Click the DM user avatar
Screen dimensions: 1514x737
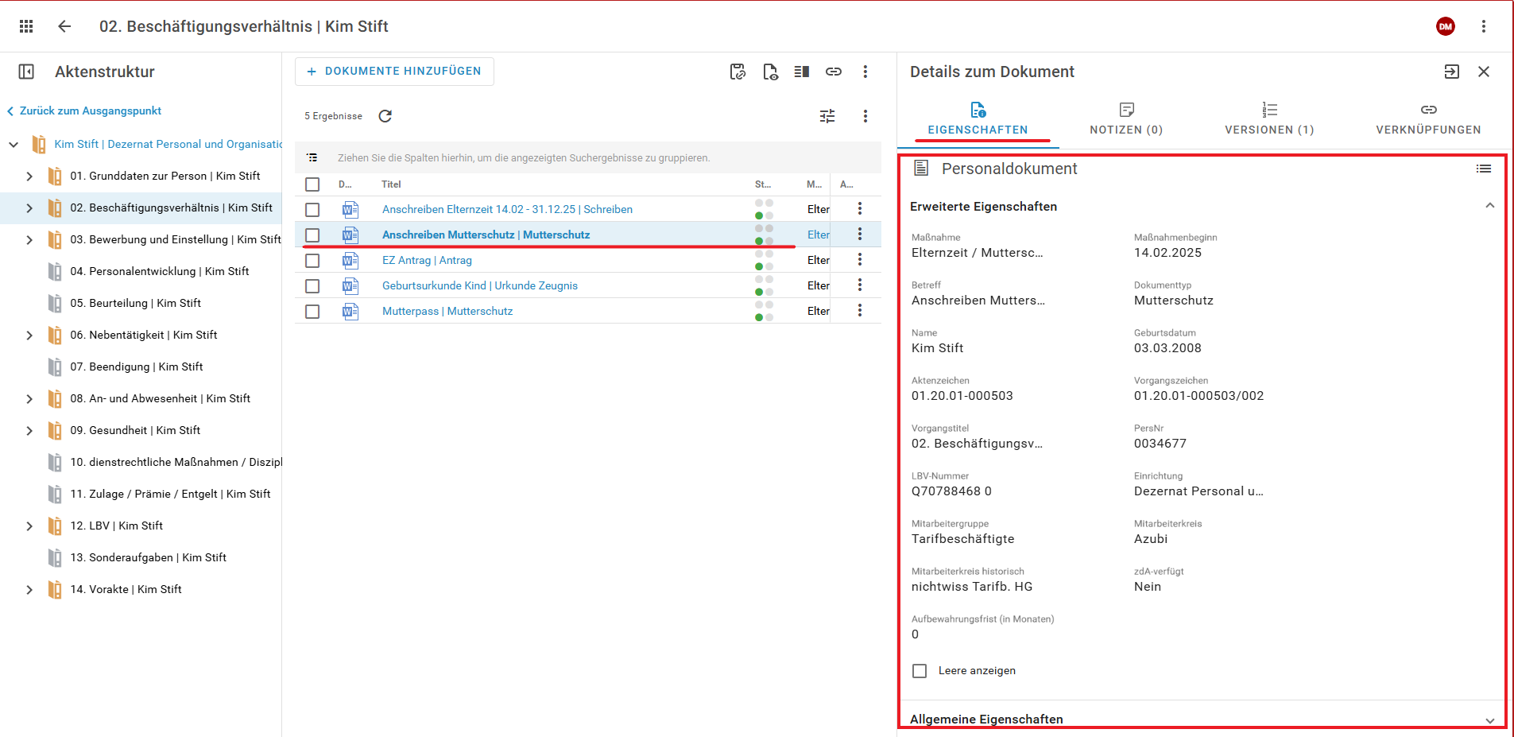pos(1445,26)
